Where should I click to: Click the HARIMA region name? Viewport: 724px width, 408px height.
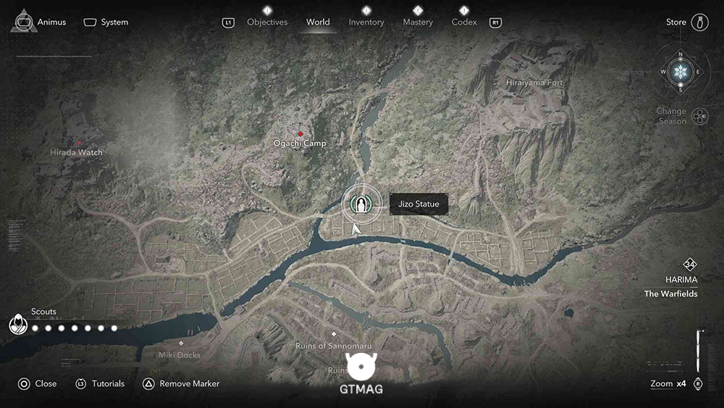681,280
